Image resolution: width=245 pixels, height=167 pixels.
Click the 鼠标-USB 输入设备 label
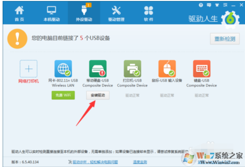(167, 81)
